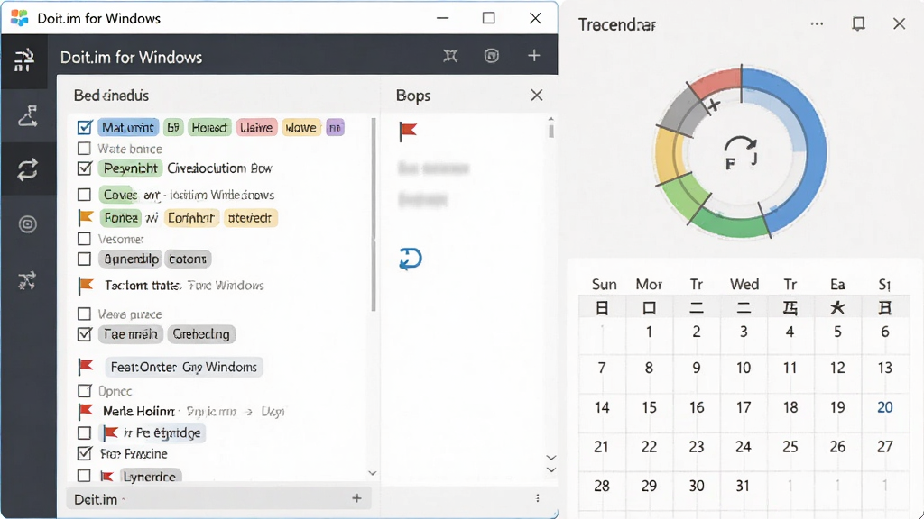Image resolution: width=924 pixels, height=519 pixels.
Task: Open the circular target icon in sidebar
Action: pyautogui.click(x=28, y=224)
